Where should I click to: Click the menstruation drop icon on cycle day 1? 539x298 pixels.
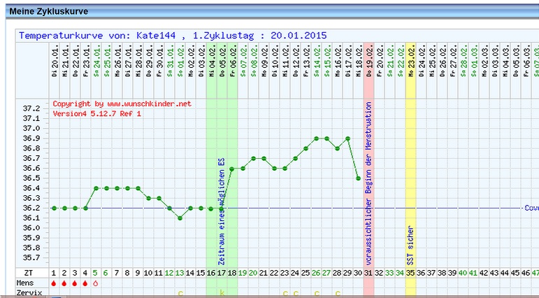click(x=54, y=283)
